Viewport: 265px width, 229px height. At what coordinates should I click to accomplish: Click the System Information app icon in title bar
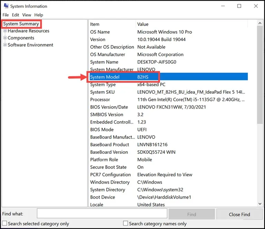(6, 6)
